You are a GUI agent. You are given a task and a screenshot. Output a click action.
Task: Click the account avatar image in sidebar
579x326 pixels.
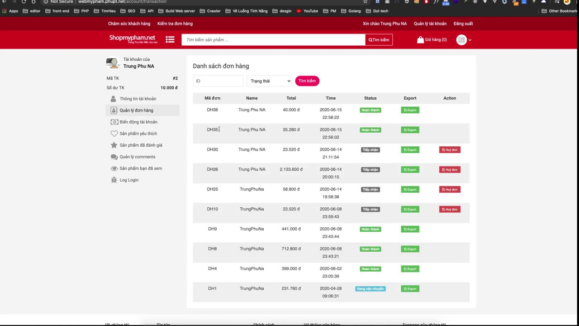(x=113, y=62)
